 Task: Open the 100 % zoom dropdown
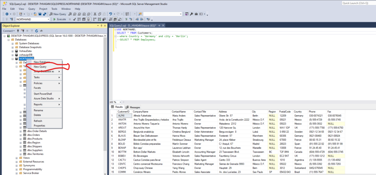point(120,102)
